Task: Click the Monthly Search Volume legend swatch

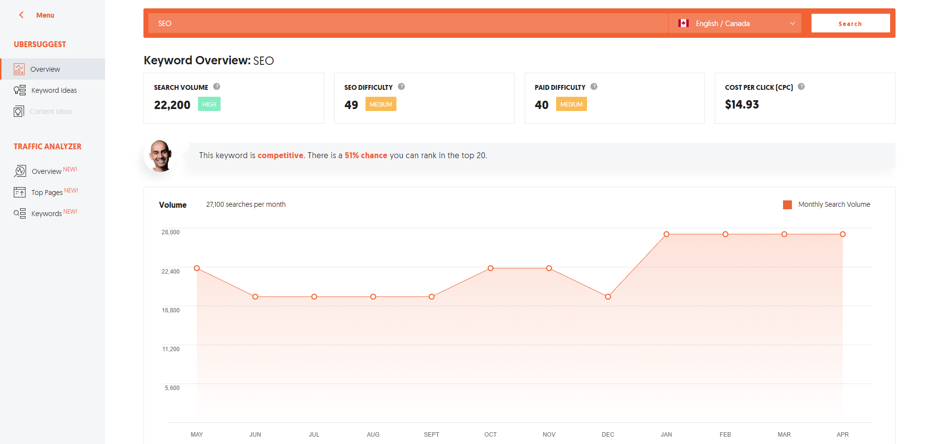Action: (x=787, y=205)
